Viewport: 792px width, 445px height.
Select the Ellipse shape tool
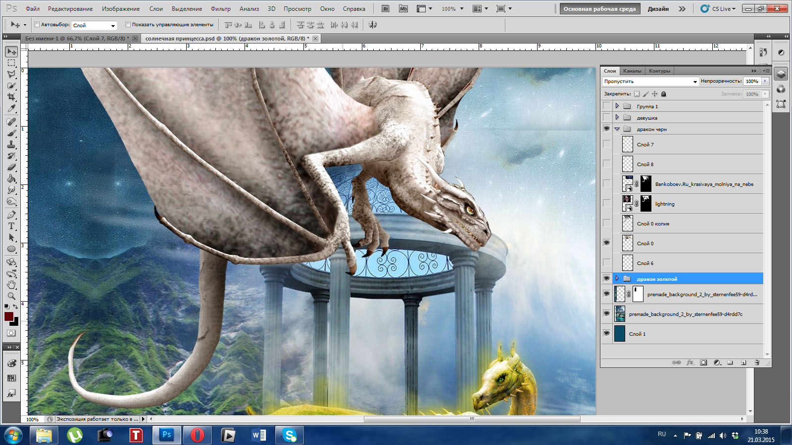coord(11,249)
